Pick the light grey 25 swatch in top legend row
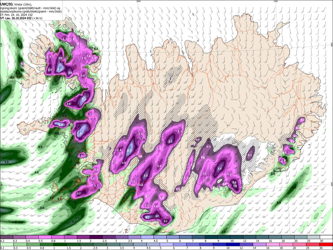The height and width of the screenshot is (250, 333). 313,237
